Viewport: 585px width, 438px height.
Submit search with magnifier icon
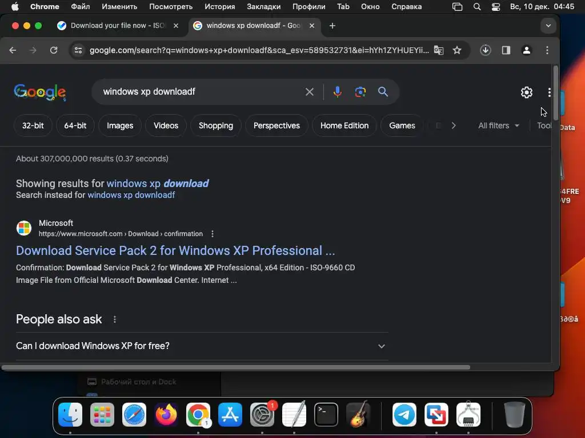pyautogui.click(x=383, y=92)
